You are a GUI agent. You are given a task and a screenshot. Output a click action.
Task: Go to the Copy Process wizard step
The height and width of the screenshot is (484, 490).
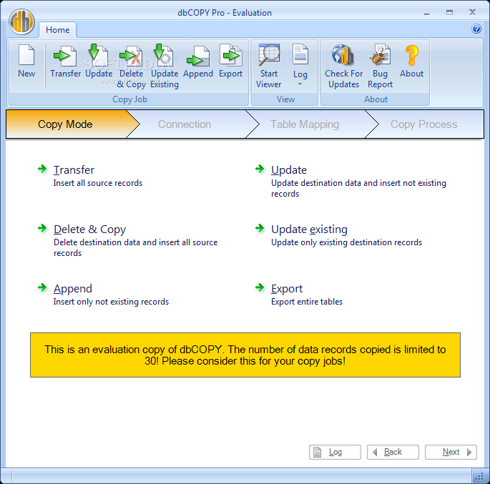(423, 124)
